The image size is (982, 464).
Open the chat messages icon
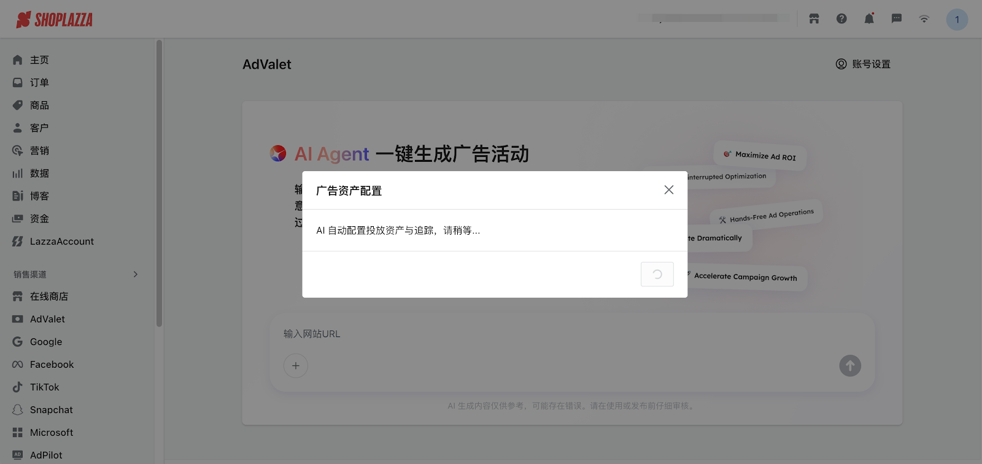tap(897, 19)
